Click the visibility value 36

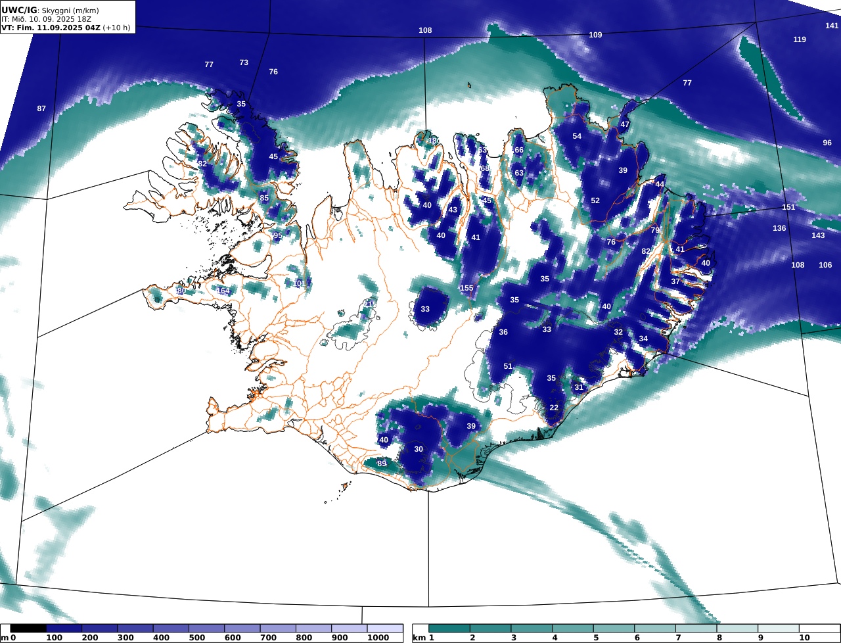pyautogui.click(x=503, y=332)
